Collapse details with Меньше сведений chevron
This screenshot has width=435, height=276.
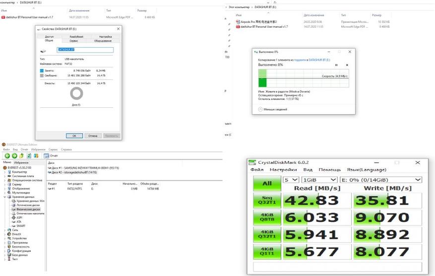click(x=261, y=109)
